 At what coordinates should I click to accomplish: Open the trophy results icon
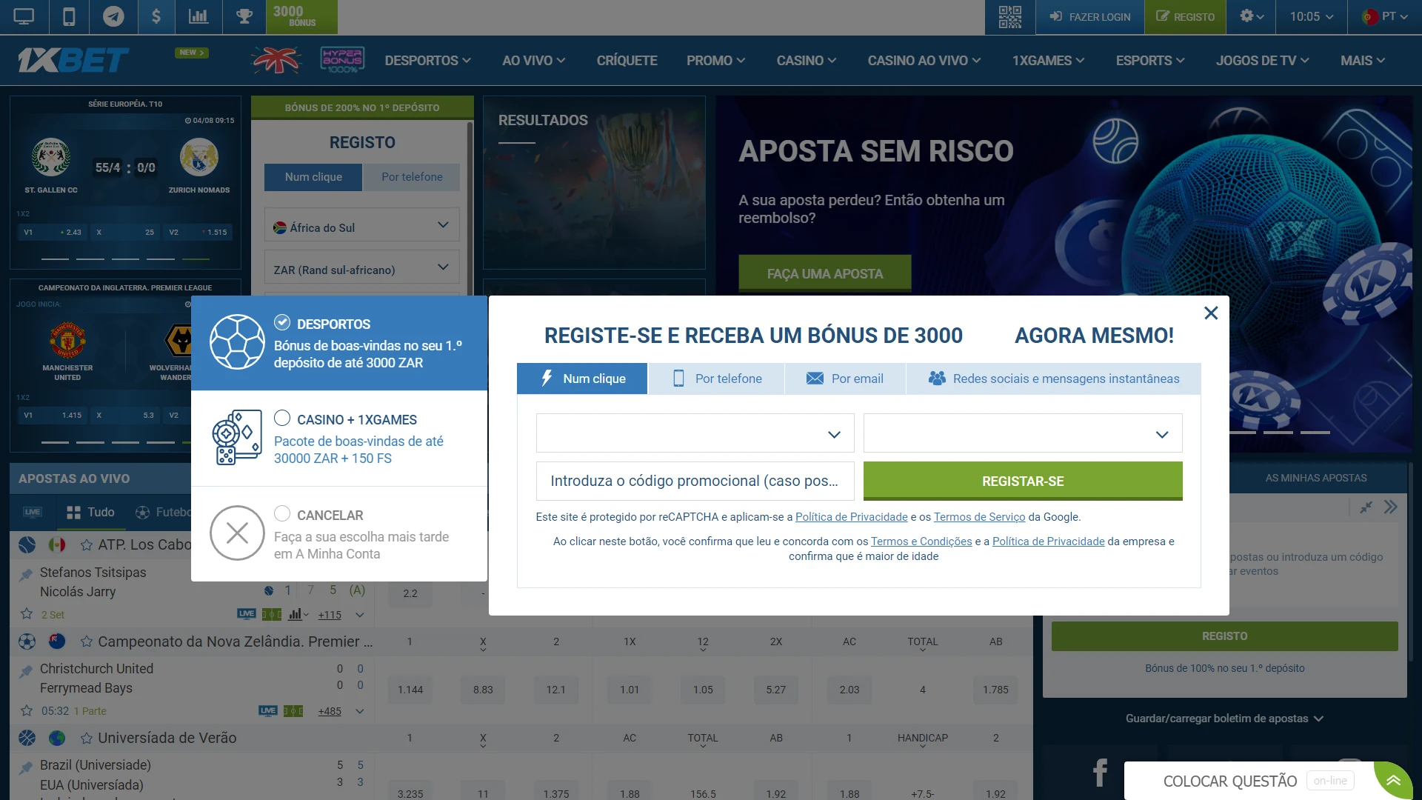click(x=244, y=16)
